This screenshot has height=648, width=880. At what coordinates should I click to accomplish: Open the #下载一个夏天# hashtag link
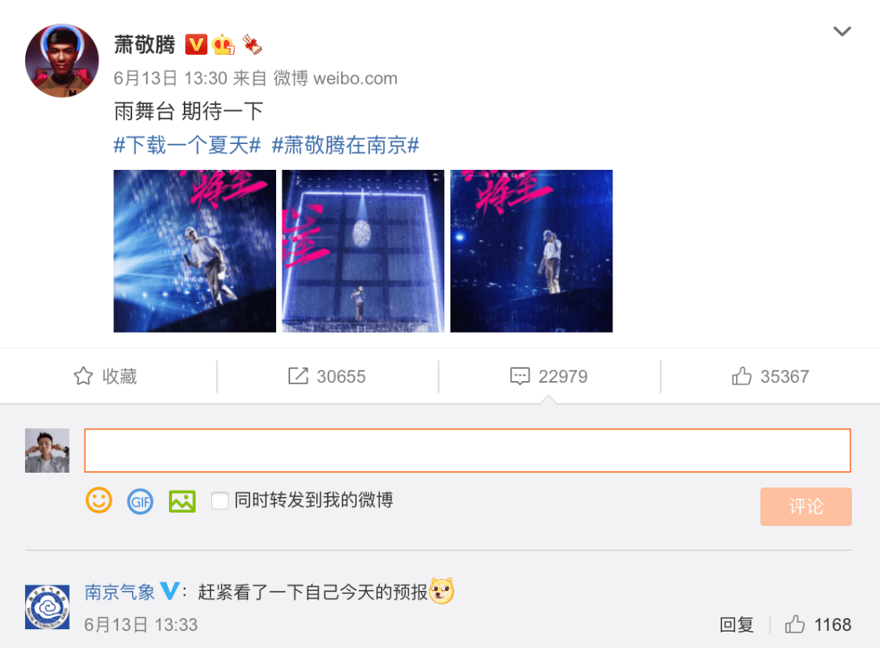[x=187, y=145]
